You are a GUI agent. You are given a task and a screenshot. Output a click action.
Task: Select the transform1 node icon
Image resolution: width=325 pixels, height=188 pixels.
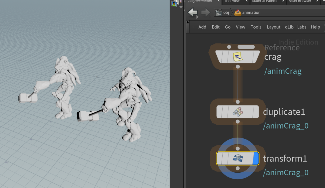click(238, 158)
